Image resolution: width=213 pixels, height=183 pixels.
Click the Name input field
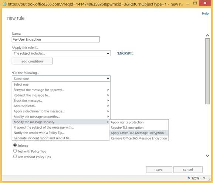(x=55, y=39)
